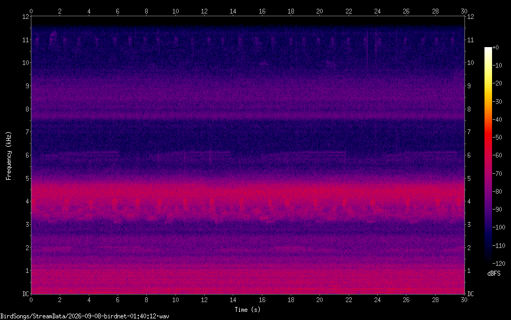The image size is (511, 320).
Task: Click the Time (s) axis label
Action: [x=248, y=310]
